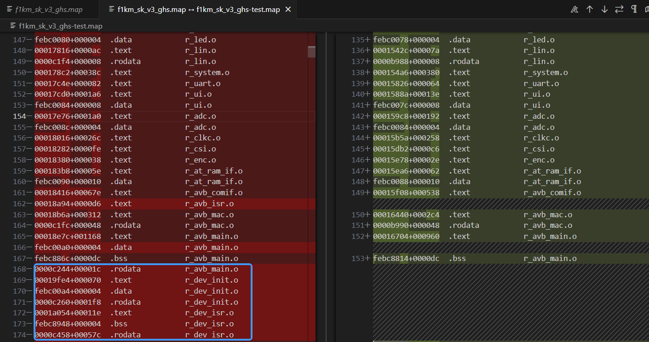Click r_clkc.o on right line 144
649x342 pixels.
pyautogui.click(x=541, y=138)
